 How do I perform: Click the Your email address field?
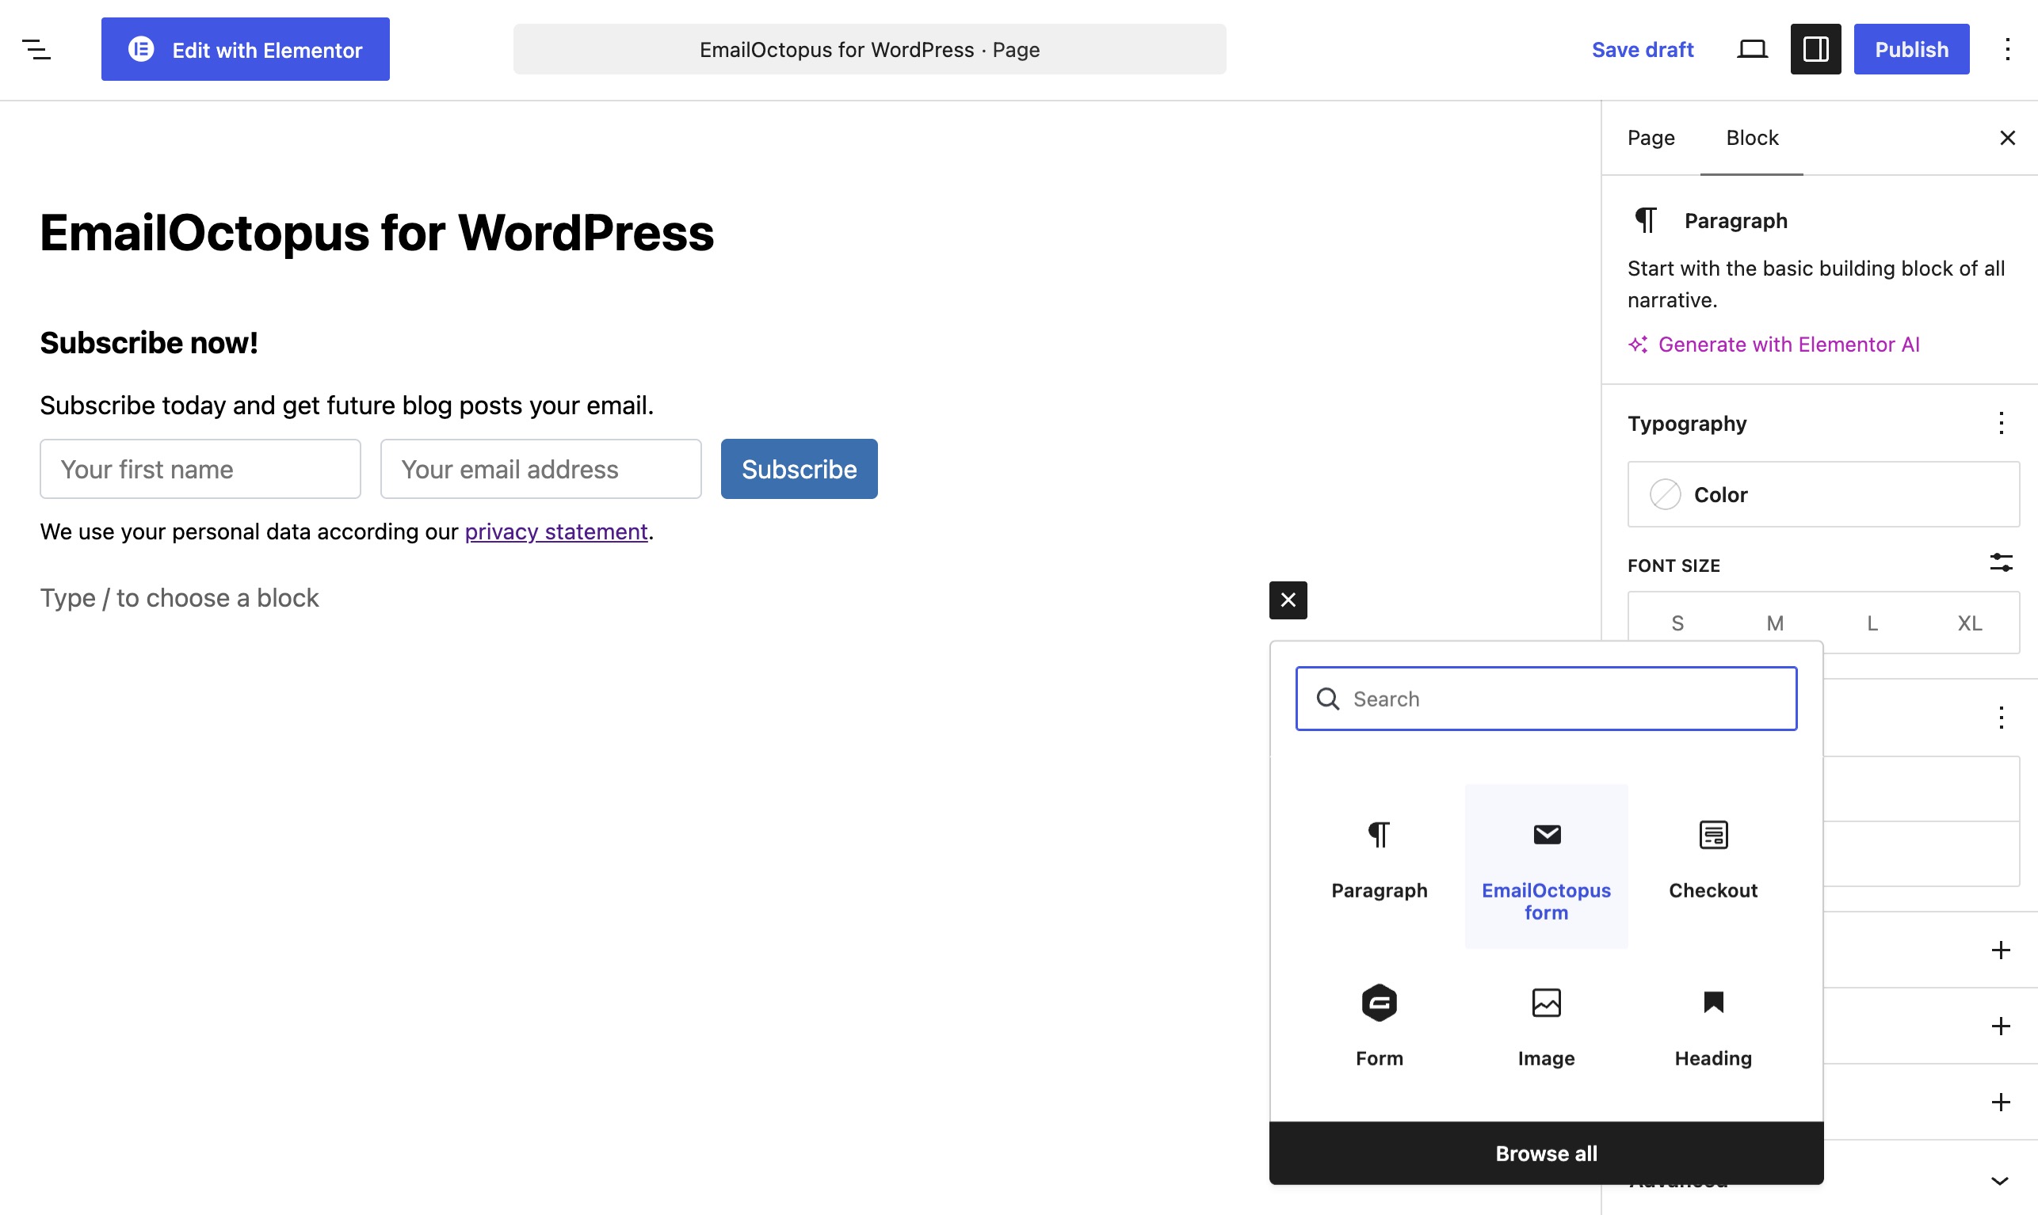click(x=540, y=469)
